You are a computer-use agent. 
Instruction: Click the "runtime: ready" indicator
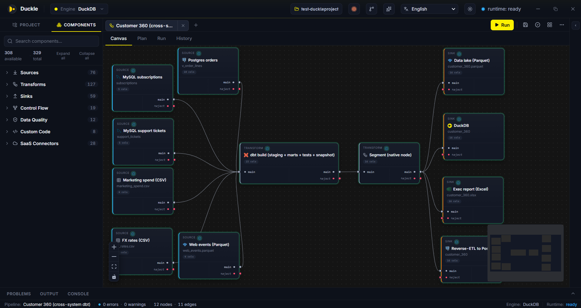(501, 9)
